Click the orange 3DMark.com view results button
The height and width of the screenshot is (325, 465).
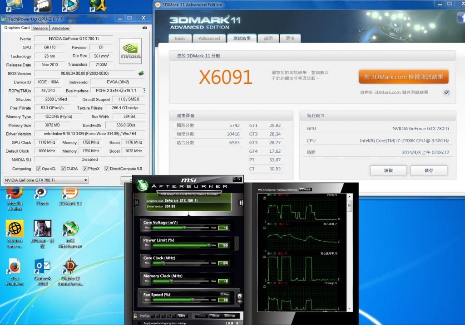(403, 77)
